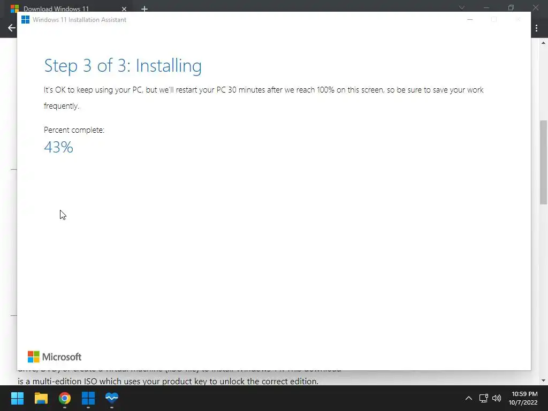
Task: Open the Chrome three-dot menu
Action: coord(536,28)
